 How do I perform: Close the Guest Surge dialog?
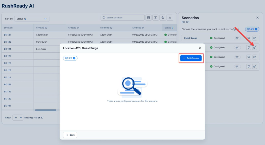coord(200,48)
